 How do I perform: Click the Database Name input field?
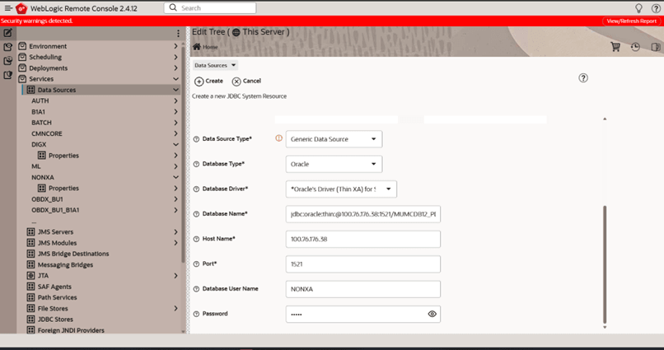click(x=363, y=214)
